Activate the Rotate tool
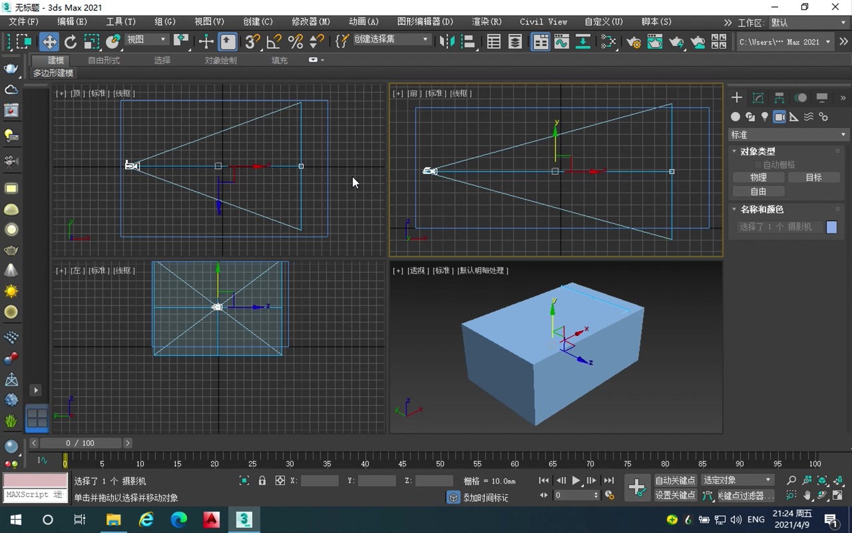This screenshot has width=852, height=533. coord(71,41)
